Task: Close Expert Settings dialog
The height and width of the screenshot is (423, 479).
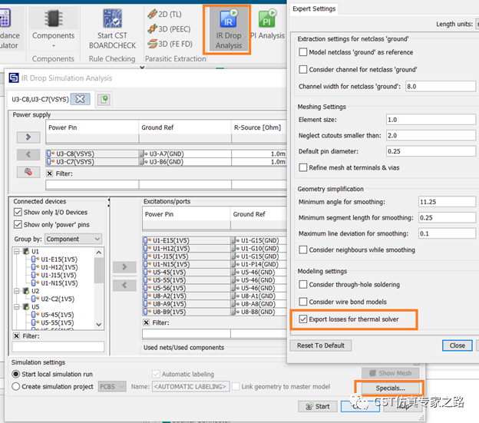Action: 457,345
